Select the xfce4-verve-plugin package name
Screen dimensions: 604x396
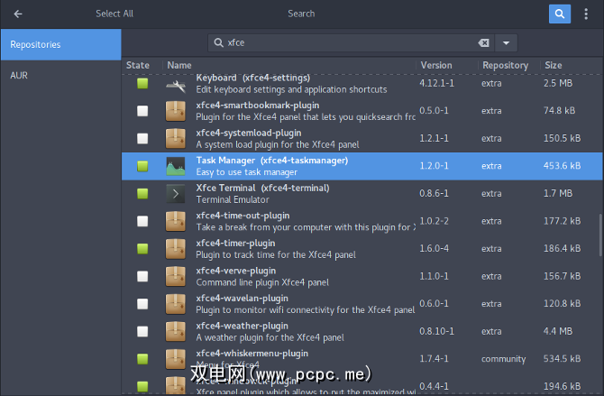click(236, 272)
